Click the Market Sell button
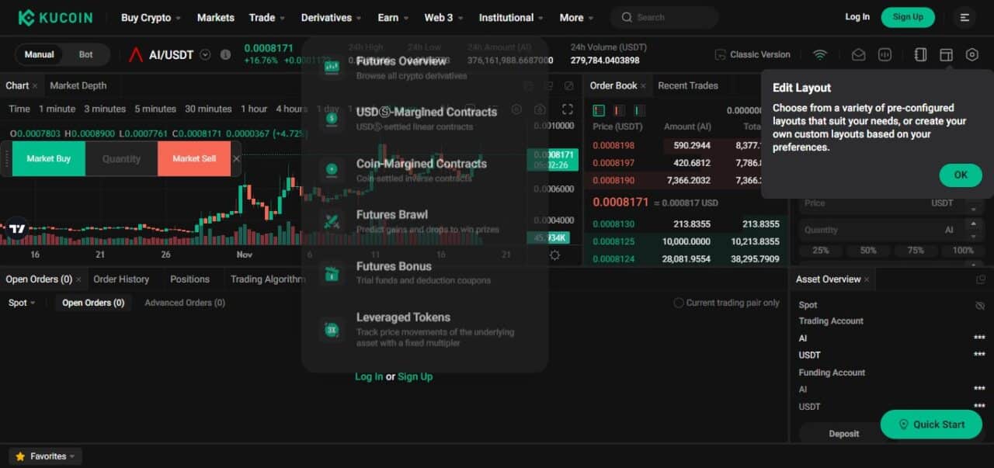Screen dimensions: 994x468 click(194, 158)
